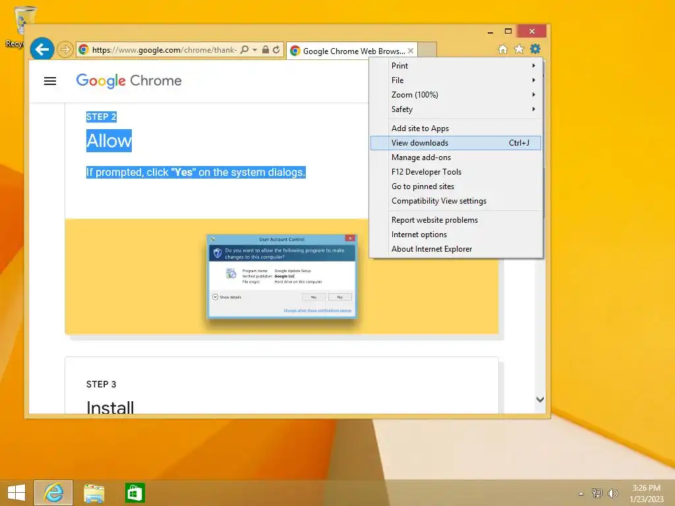This screenshot has width=675, height=506.
Task: Expand the Print submenu
Action: click(455, 66)
